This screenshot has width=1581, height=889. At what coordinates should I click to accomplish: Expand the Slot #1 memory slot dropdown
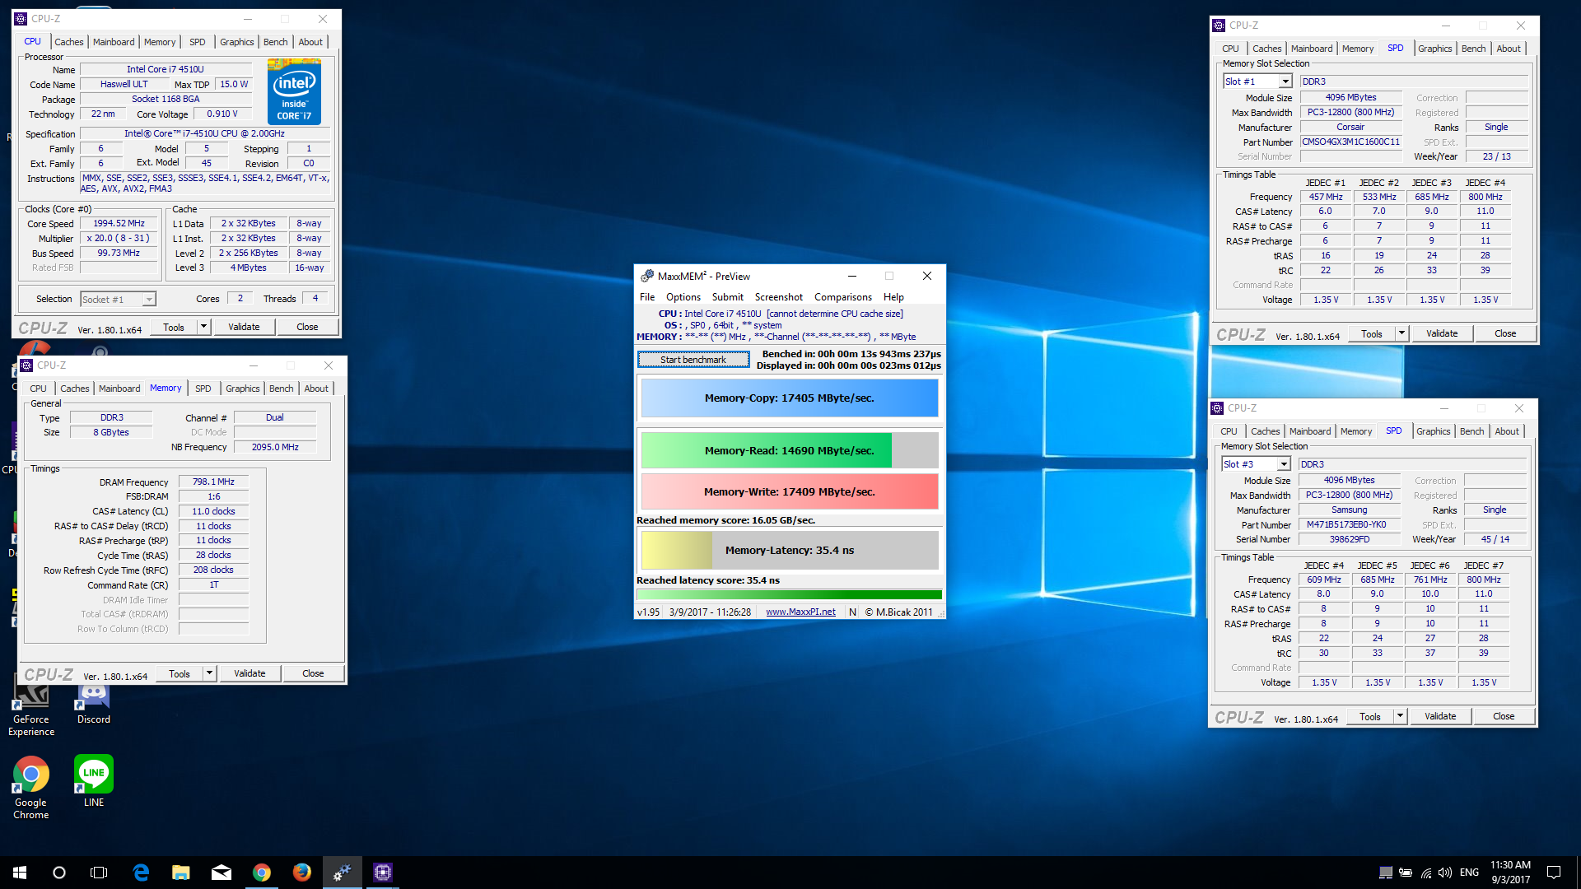coord(1285,81)
